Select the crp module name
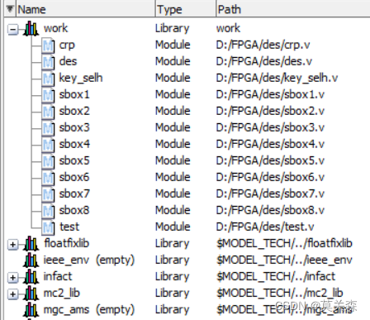The image size is (370, 320). pos(67,45)
